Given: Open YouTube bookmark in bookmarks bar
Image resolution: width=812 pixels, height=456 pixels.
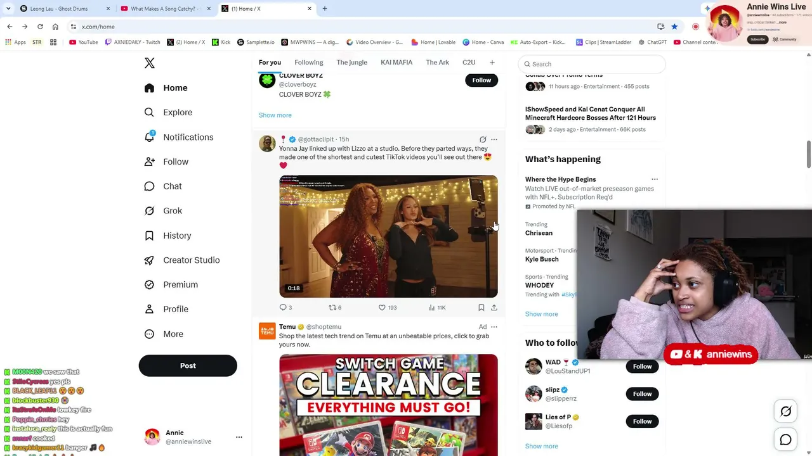Looking at the screenshot, I should (x=83, y=42).
